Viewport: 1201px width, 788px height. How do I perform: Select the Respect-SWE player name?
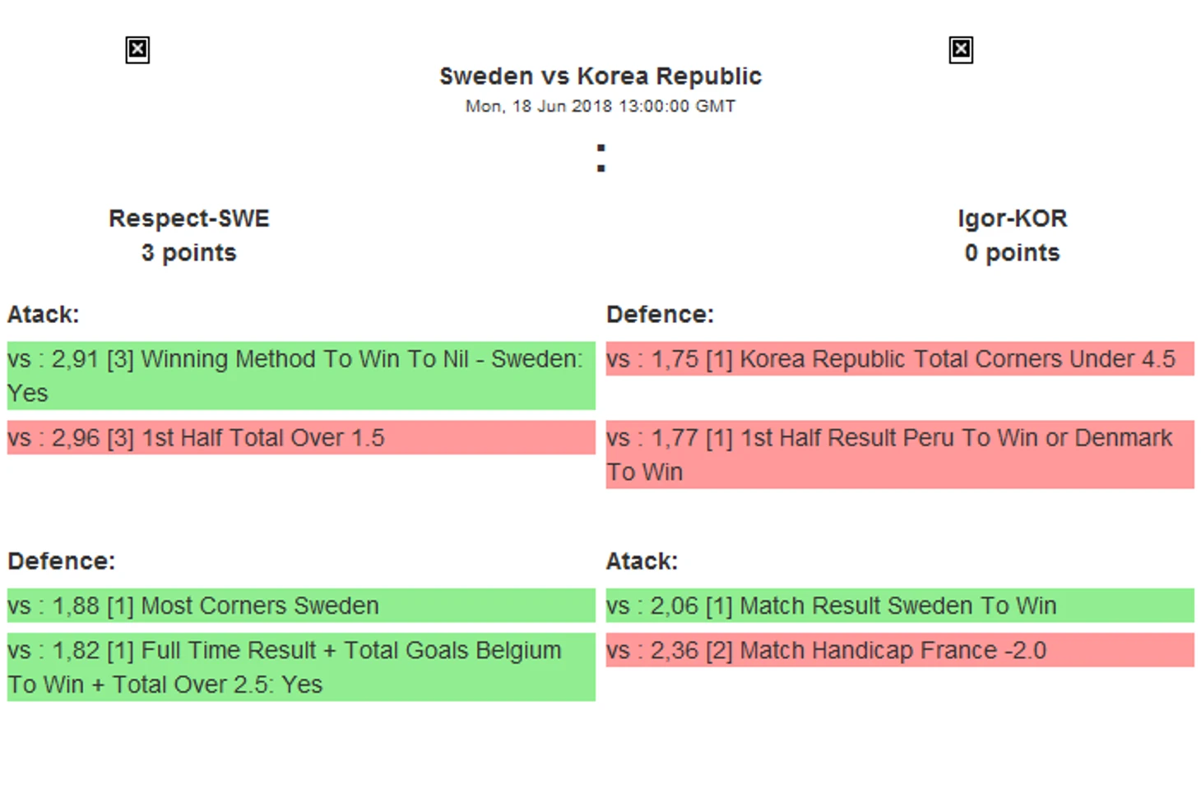(x=189, y=219)
